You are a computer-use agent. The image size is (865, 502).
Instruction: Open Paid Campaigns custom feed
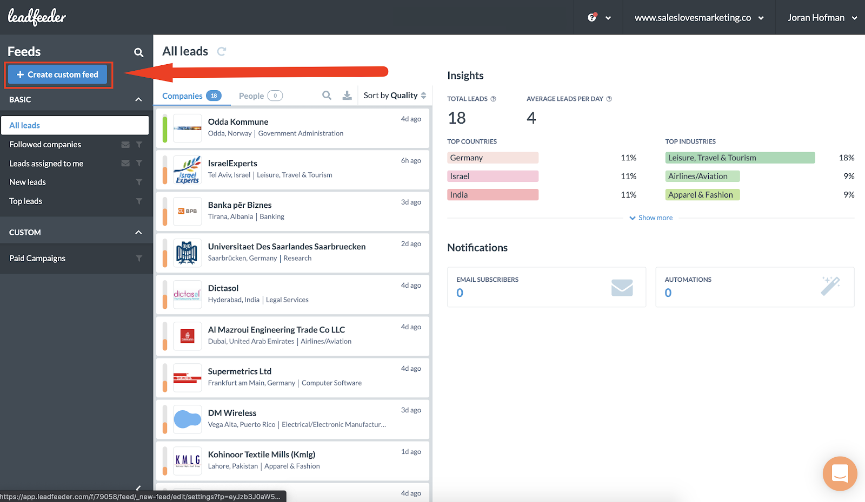click(x=37, y=259)
